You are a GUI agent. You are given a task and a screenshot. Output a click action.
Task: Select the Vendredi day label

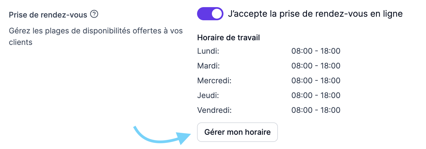[215, 110]
